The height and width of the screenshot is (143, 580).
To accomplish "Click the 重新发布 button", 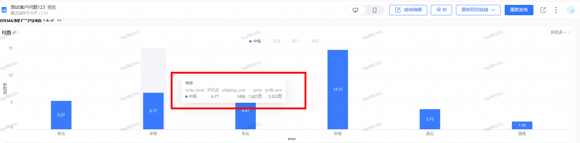I will click(519, 10).
